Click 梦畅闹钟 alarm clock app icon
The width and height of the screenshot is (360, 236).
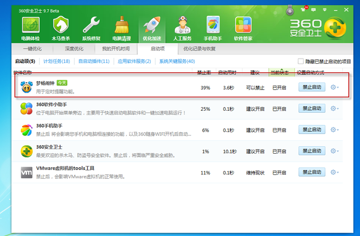coord(27,87)
